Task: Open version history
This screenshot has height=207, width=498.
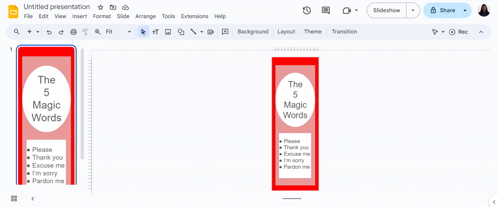Action: [306, 10]
